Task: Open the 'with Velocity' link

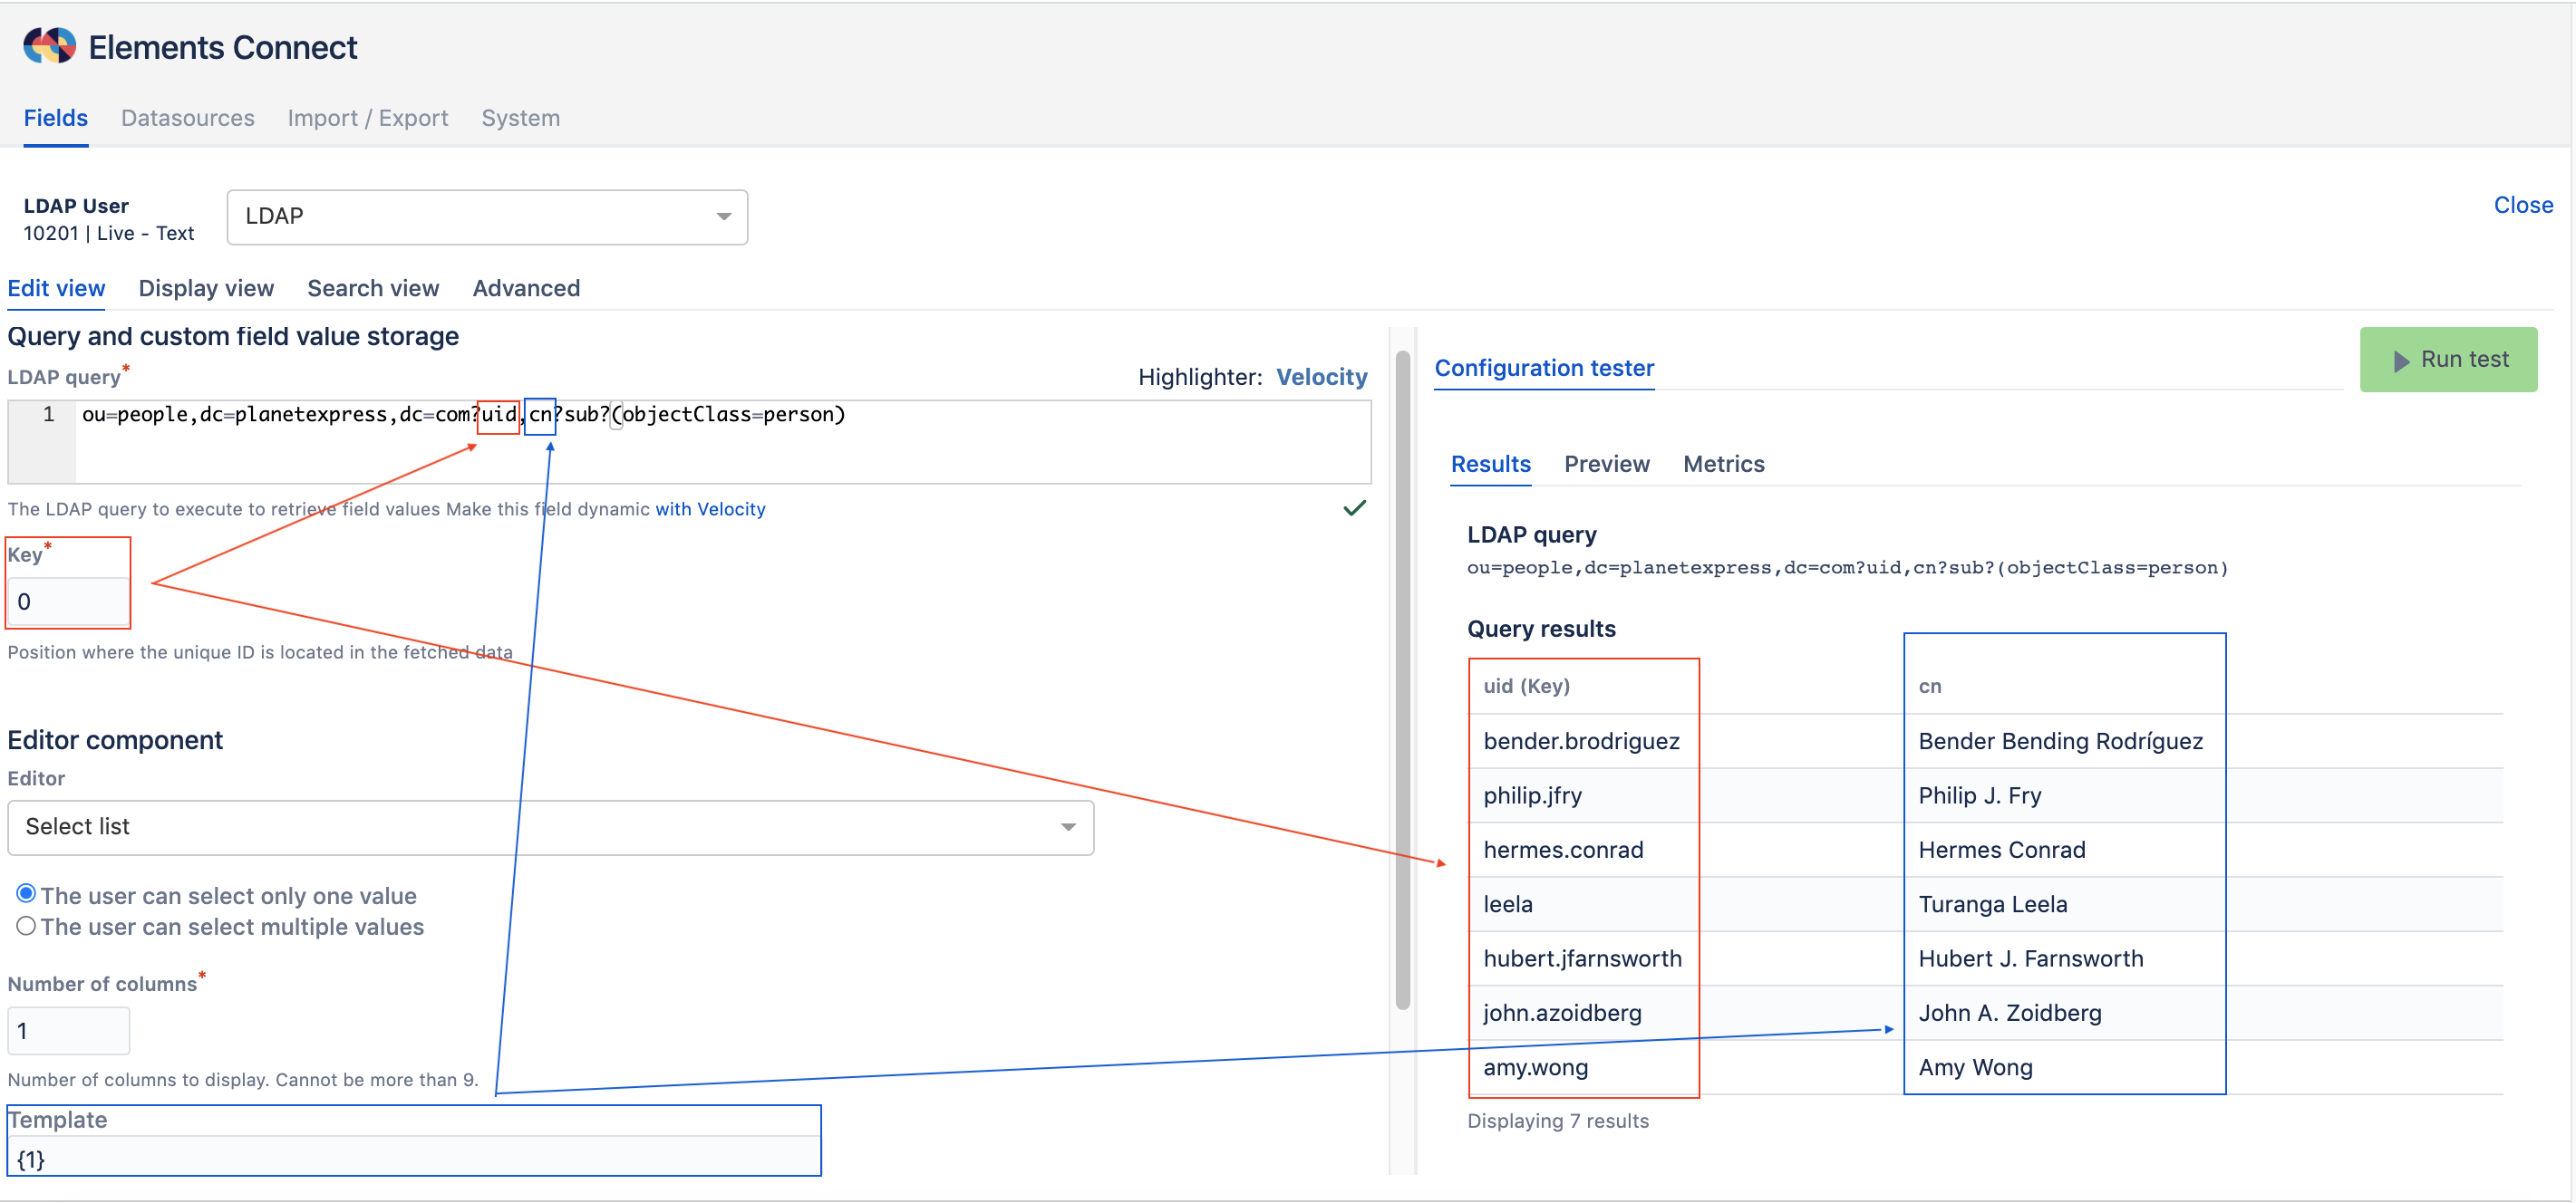Action: coord(710,508)
